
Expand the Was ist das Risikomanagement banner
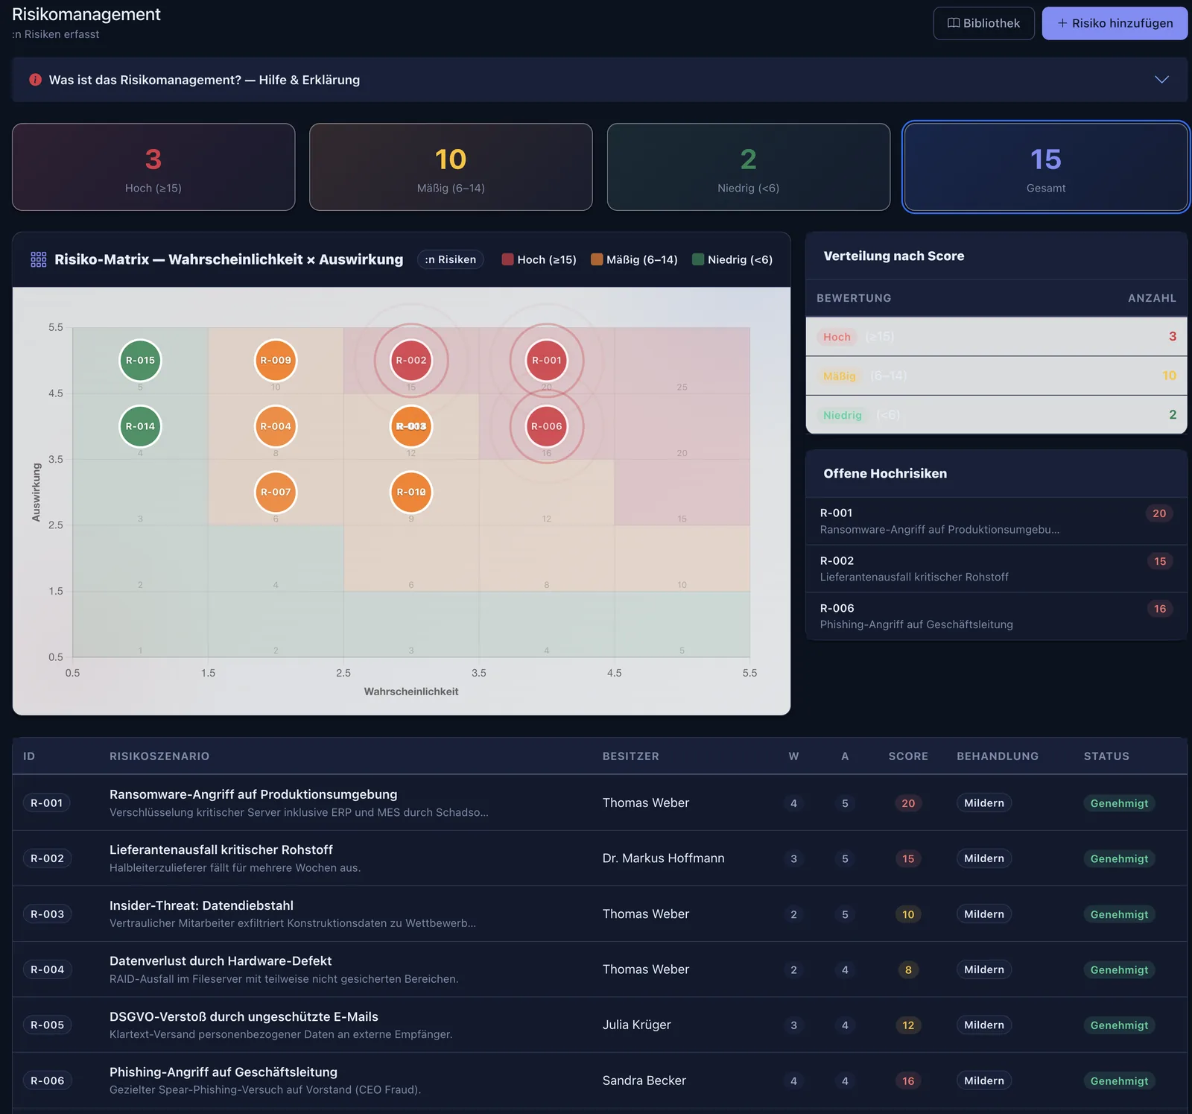[600, 80]
